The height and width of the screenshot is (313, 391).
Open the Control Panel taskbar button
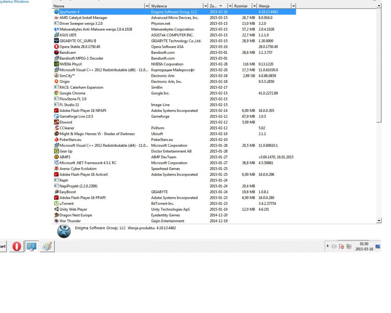pyautogui.click(x=32, y=246)
